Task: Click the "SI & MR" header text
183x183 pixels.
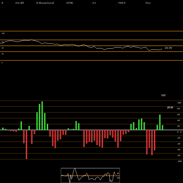Action: (19, 3)
